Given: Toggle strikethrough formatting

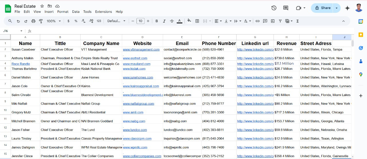Looking at the screenshot, I should [172, 21].
